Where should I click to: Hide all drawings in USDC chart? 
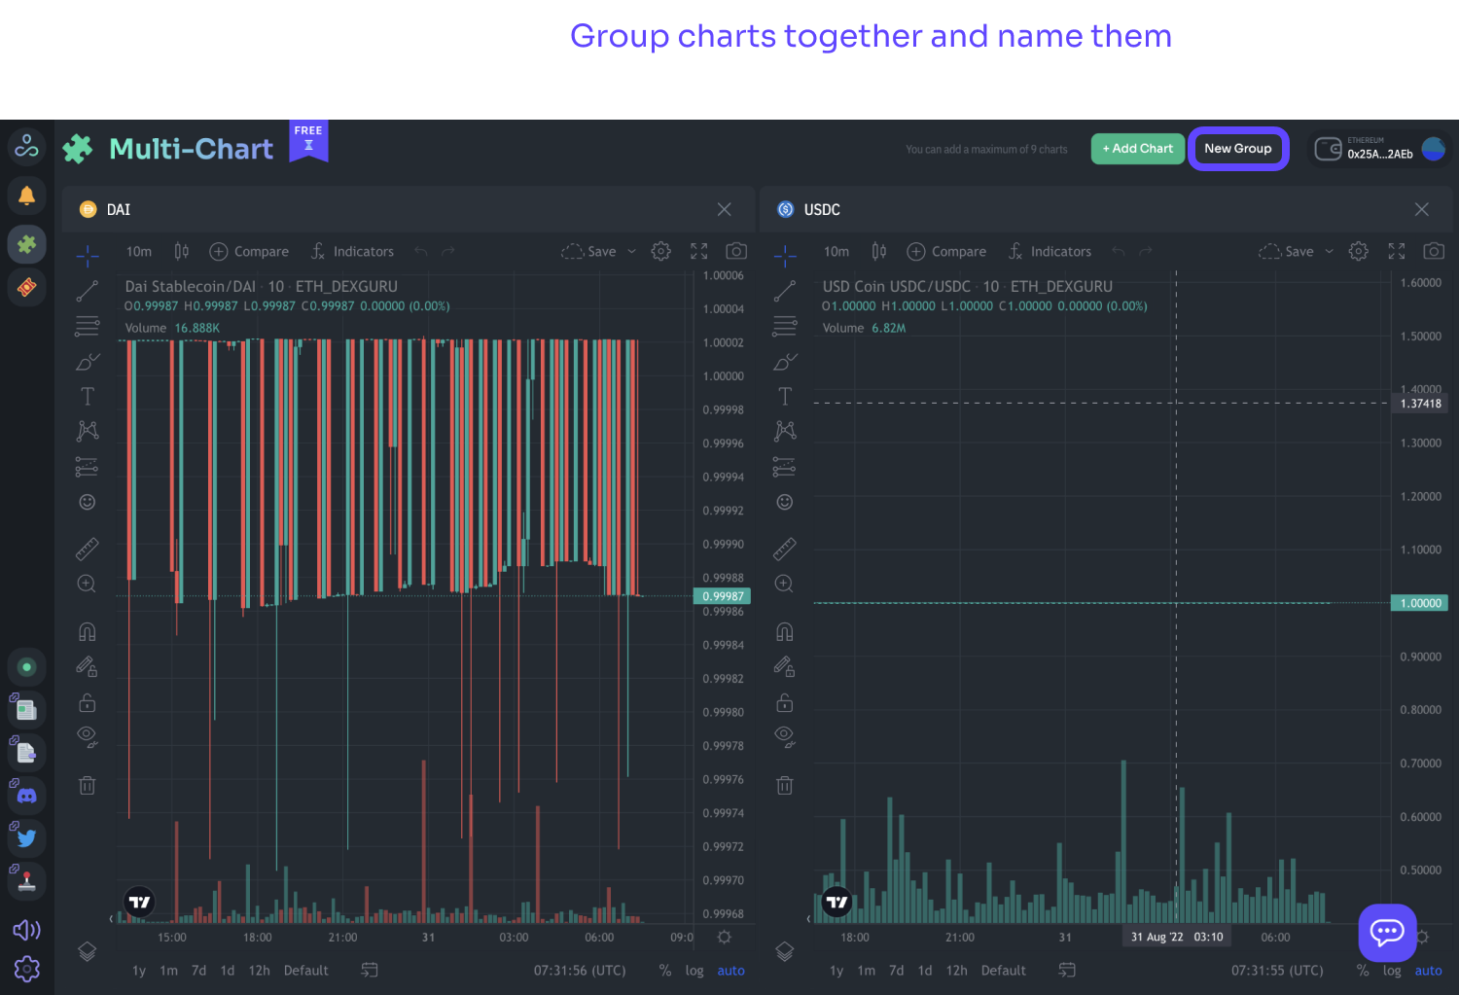[784, 736]
